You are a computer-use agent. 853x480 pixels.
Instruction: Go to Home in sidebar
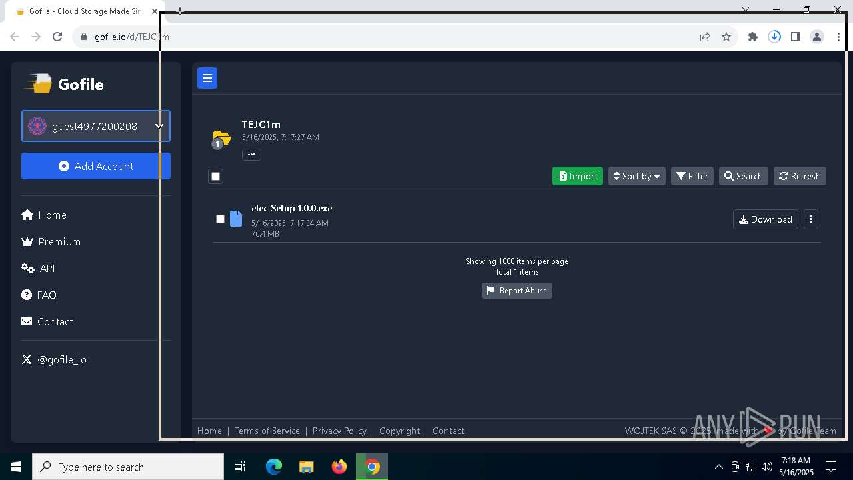(44, 215)
